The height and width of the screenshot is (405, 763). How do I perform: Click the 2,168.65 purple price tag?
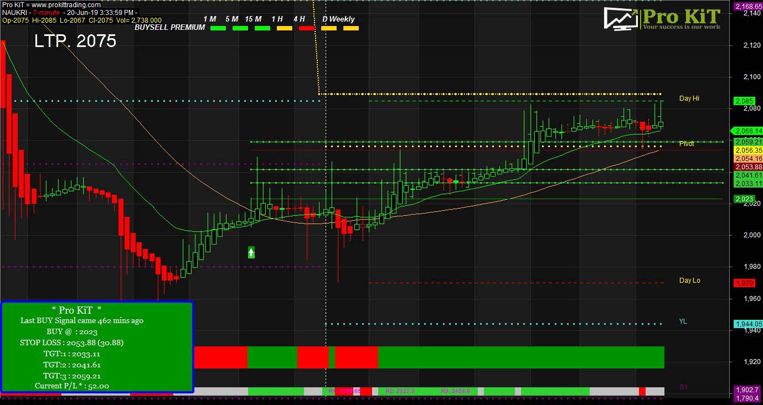point(747,6)
